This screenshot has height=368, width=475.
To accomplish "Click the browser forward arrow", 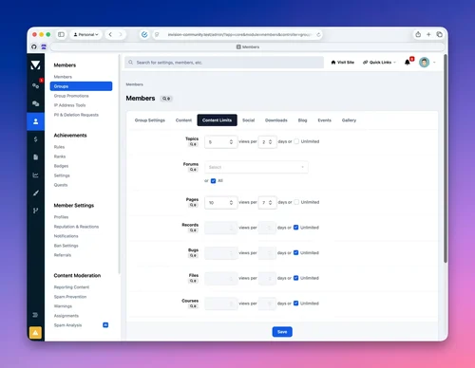I will (121, 34).
